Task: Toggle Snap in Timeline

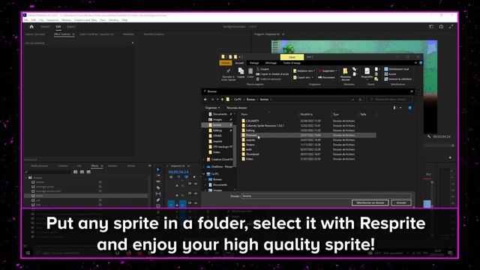Action: (178, 177)
